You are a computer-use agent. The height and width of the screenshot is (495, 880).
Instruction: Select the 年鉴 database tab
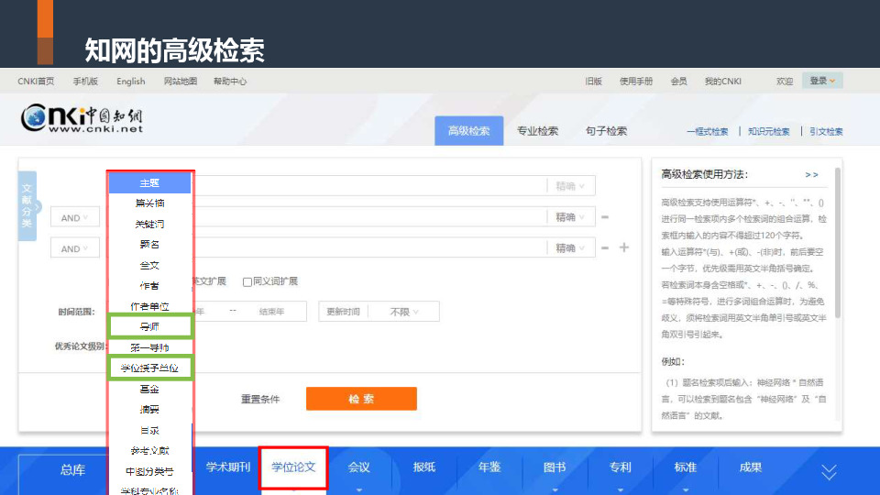click(489, 467)
